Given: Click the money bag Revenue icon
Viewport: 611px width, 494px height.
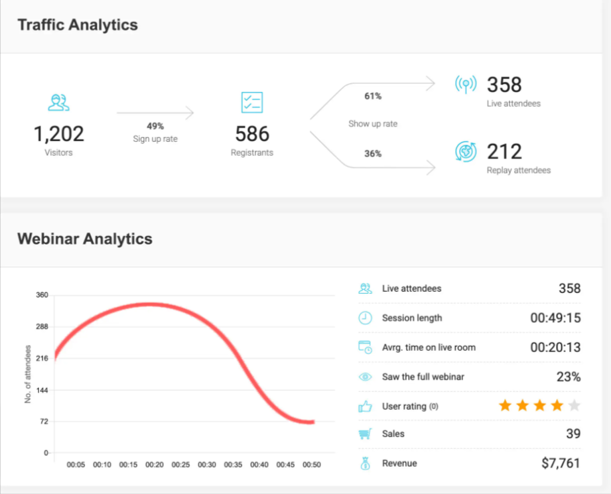Looking at the screenshot, I should 365,463.
